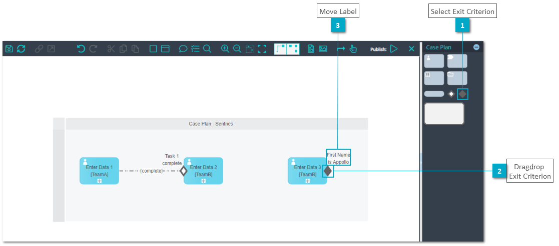Click the Paste clipboard icon

[136, 49]
